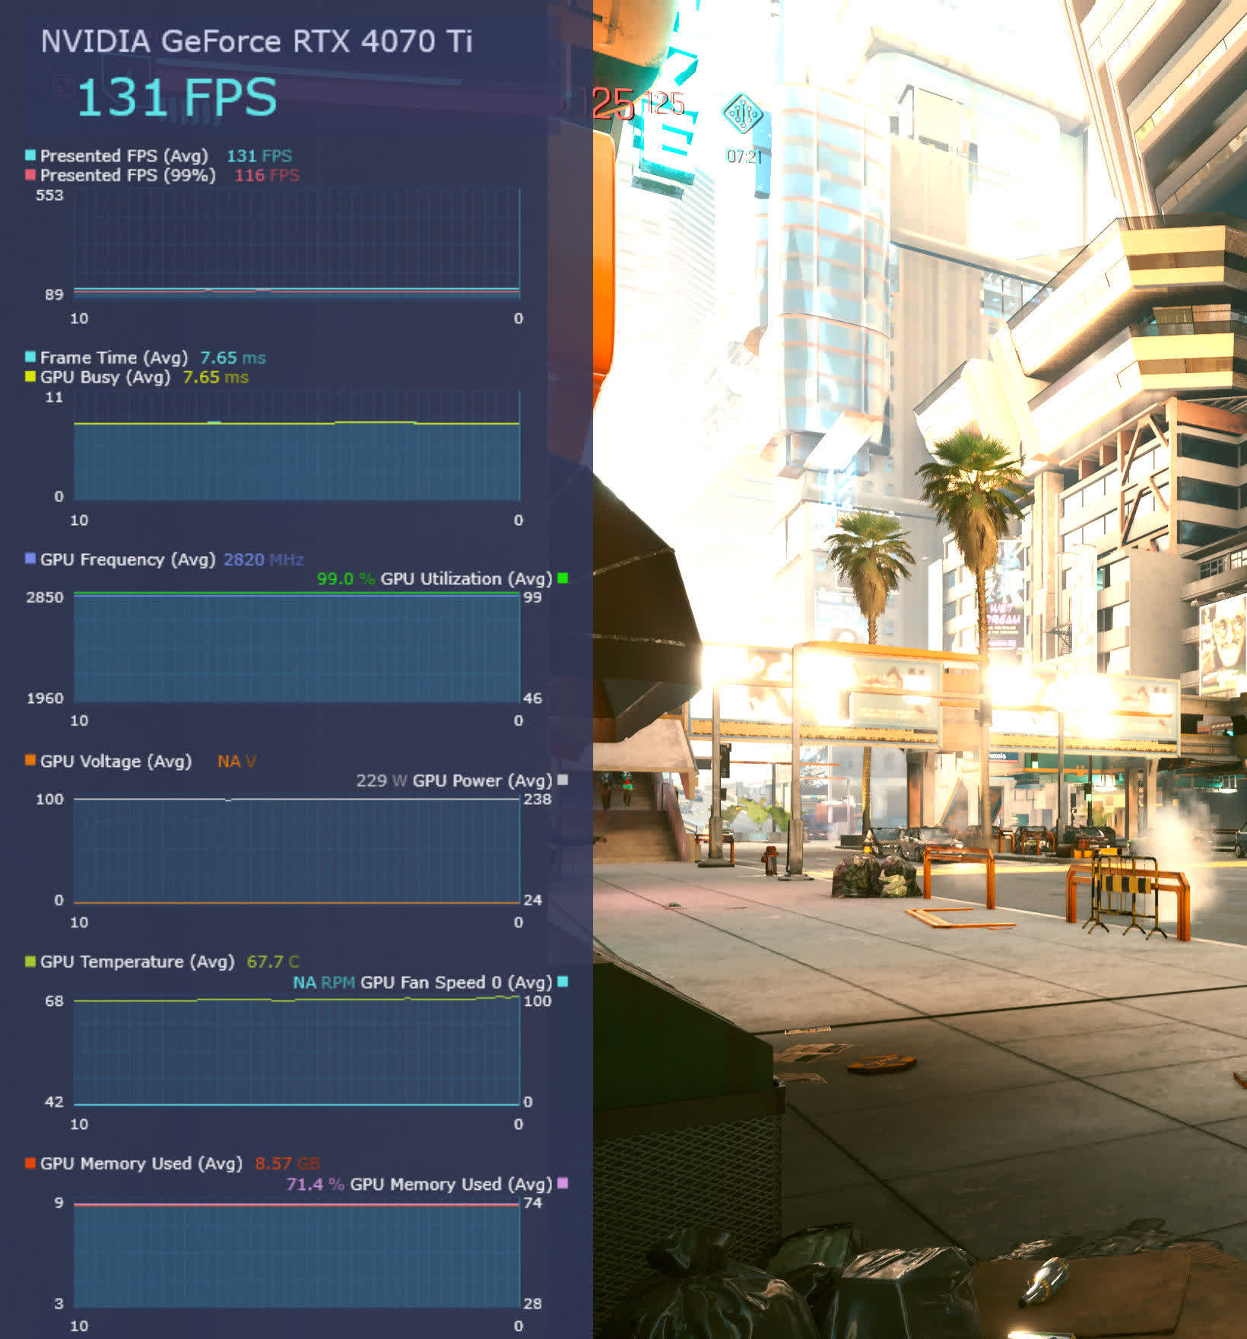Image resolution: width=1247 pixels, height=1339 pixels.
Task: Click the 07:21 timer under quest marker
Action: coord(744,157)
